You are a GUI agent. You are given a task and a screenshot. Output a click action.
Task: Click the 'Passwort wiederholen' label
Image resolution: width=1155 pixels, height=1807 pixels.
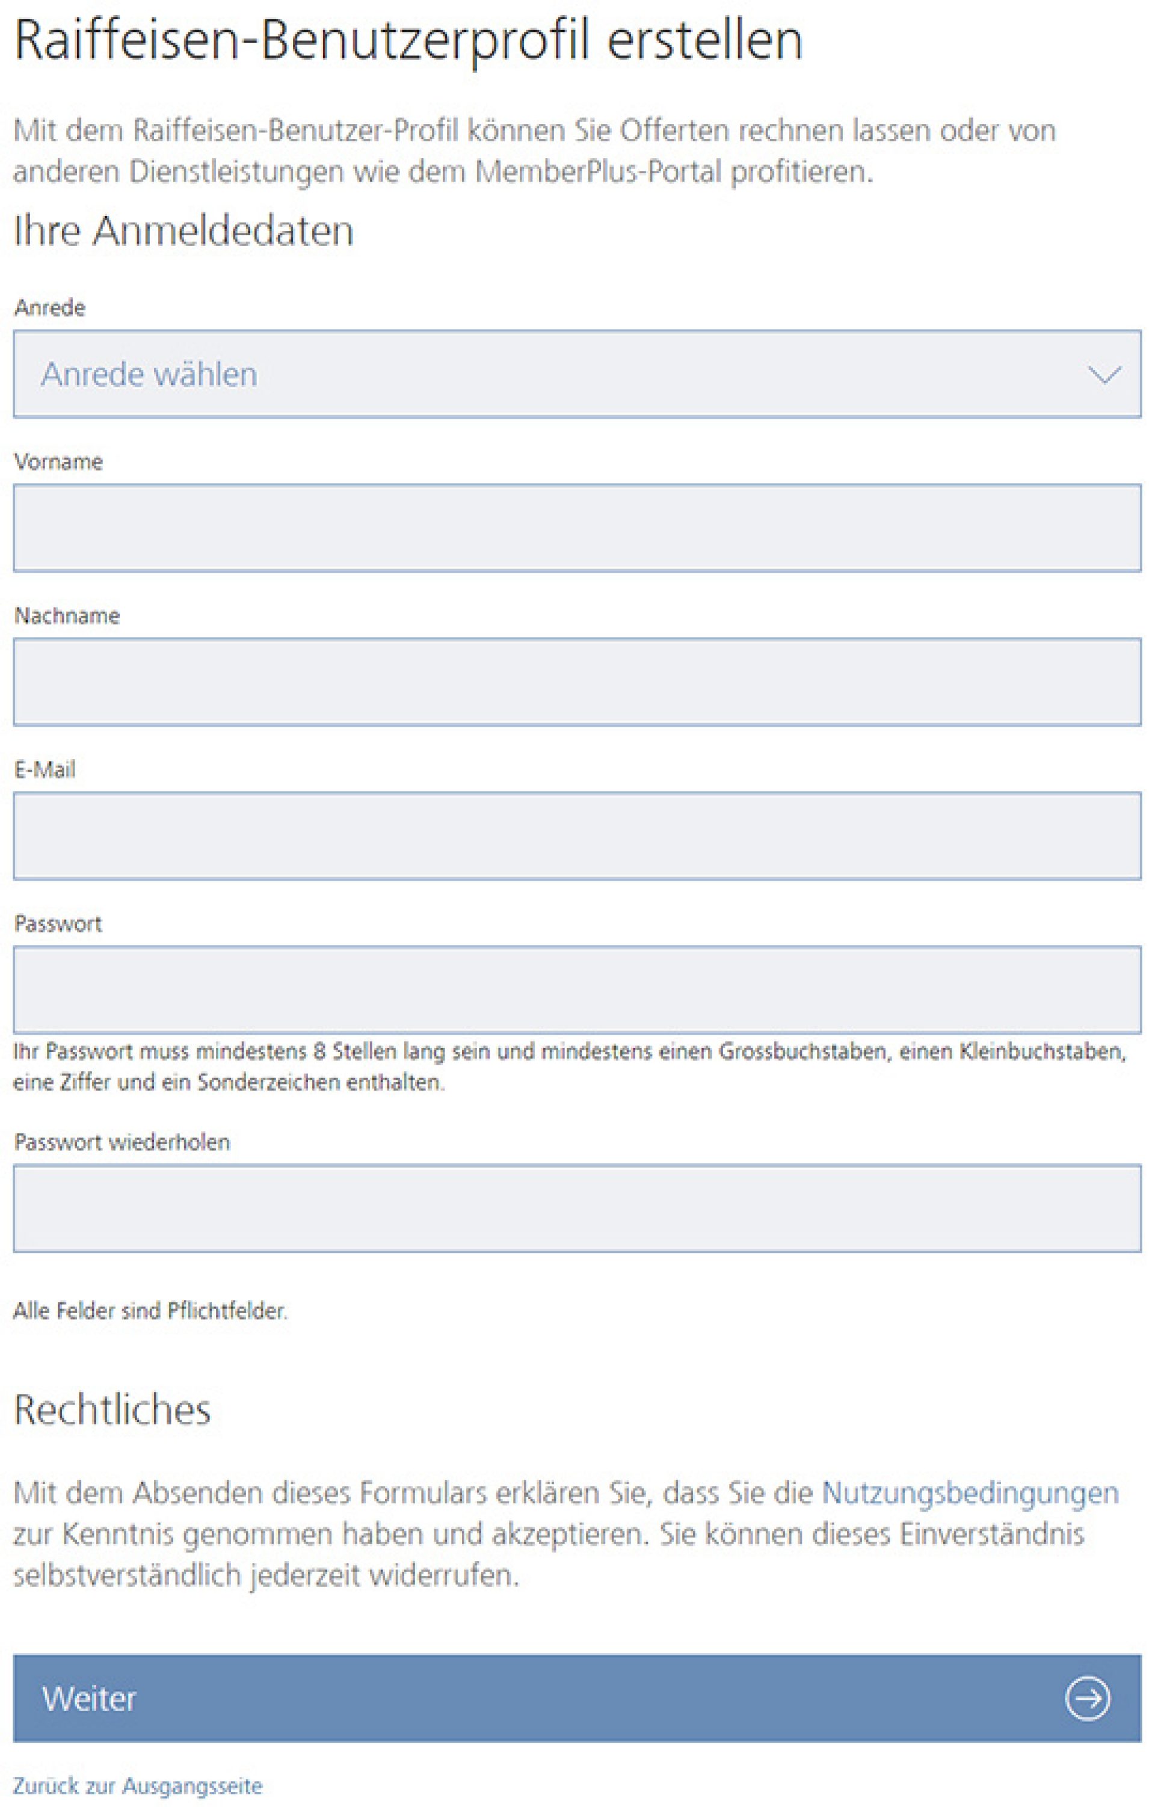pos(122,1142)
